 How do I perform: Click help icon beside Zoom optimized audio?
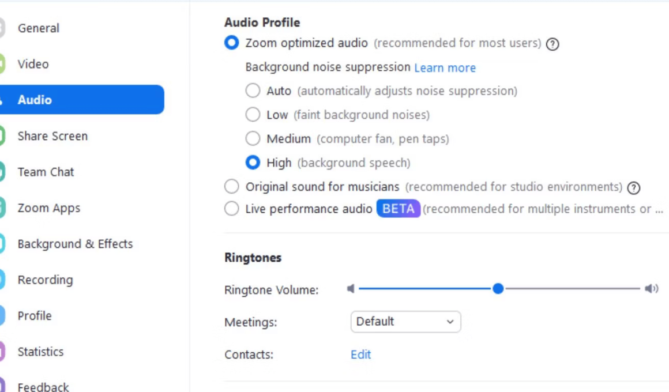click(x=553, y=44)
